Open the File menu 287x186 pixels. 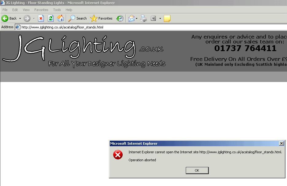coord(5,10)
